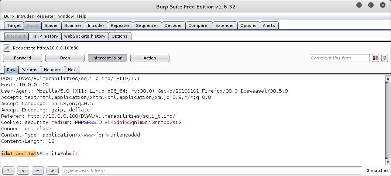Switch to the Headers view tab

53,70
